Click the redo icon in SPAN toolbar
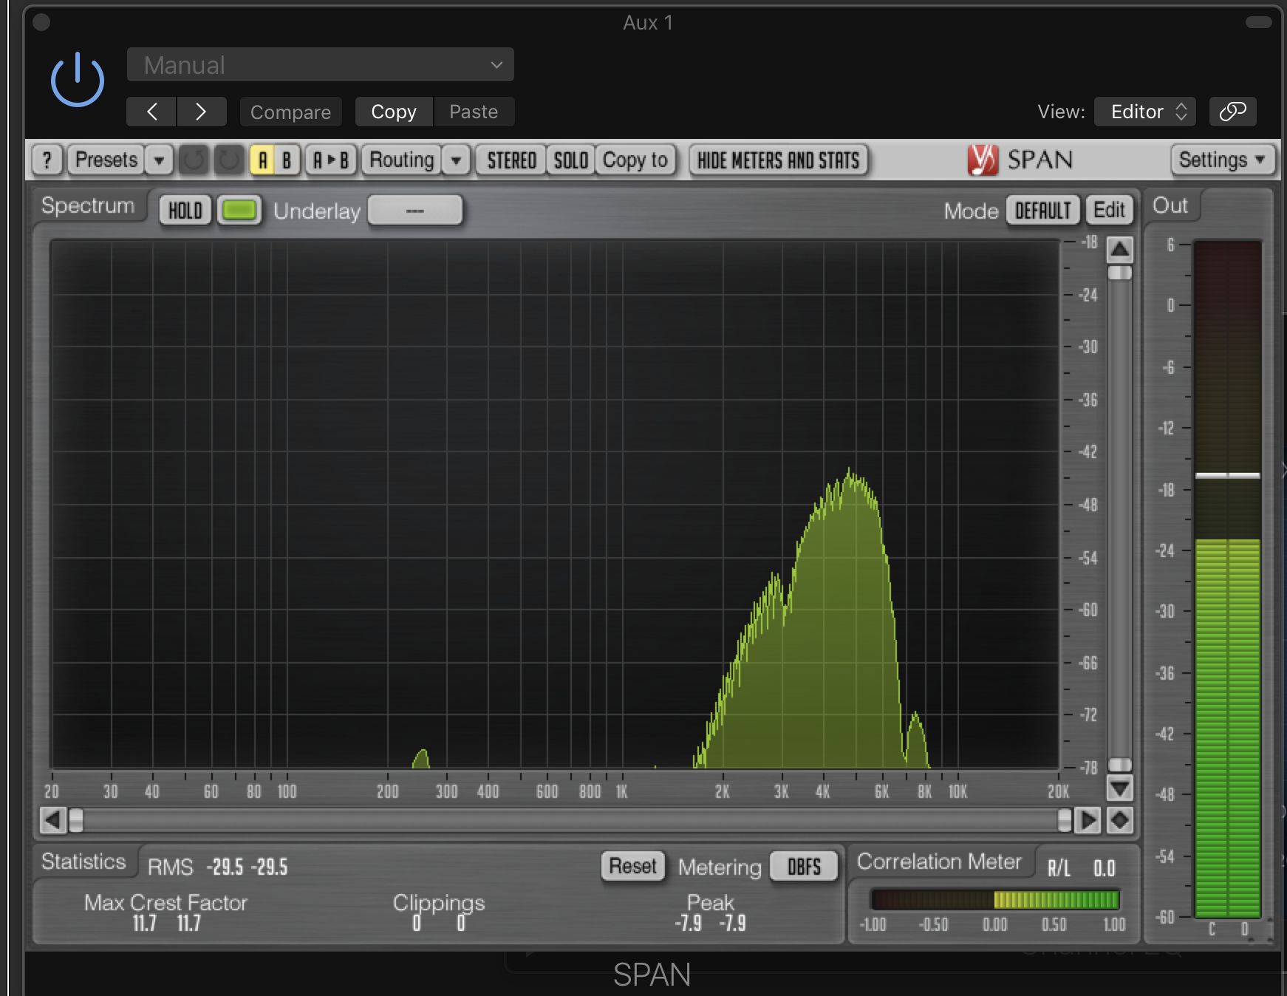Viewport: 1287px width, 996px height. pyautogui.click(x=229, y=160)
